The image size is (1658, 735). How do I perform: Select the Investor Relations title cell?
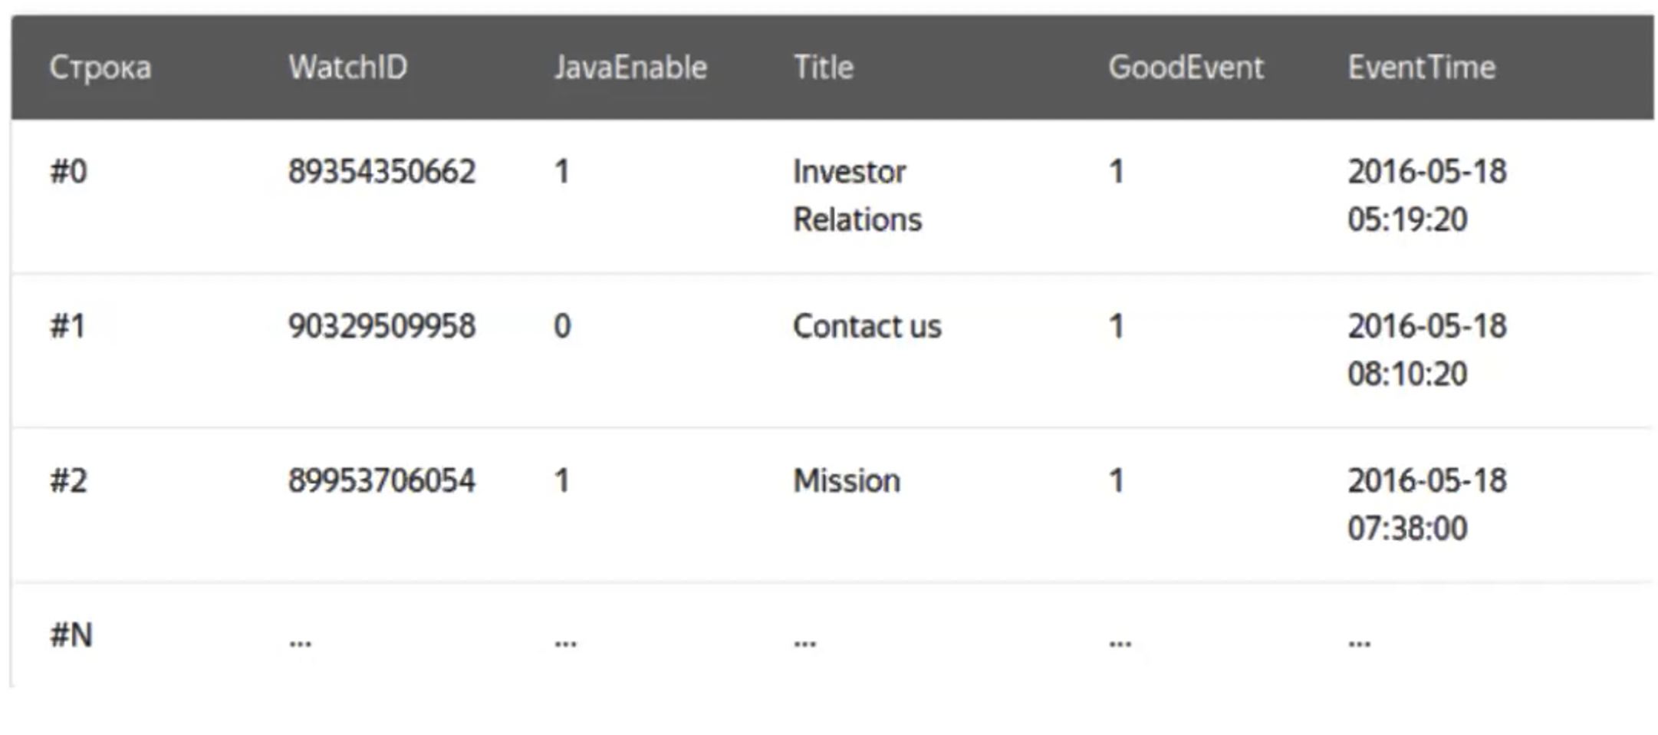[x=857, y=196]
